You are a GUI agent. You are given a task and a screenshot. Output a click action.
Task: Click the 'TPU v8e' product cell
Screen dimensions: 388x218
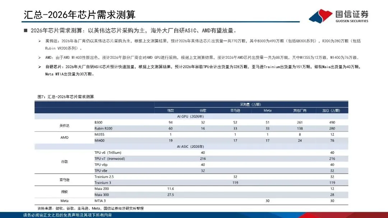(101, 171)
